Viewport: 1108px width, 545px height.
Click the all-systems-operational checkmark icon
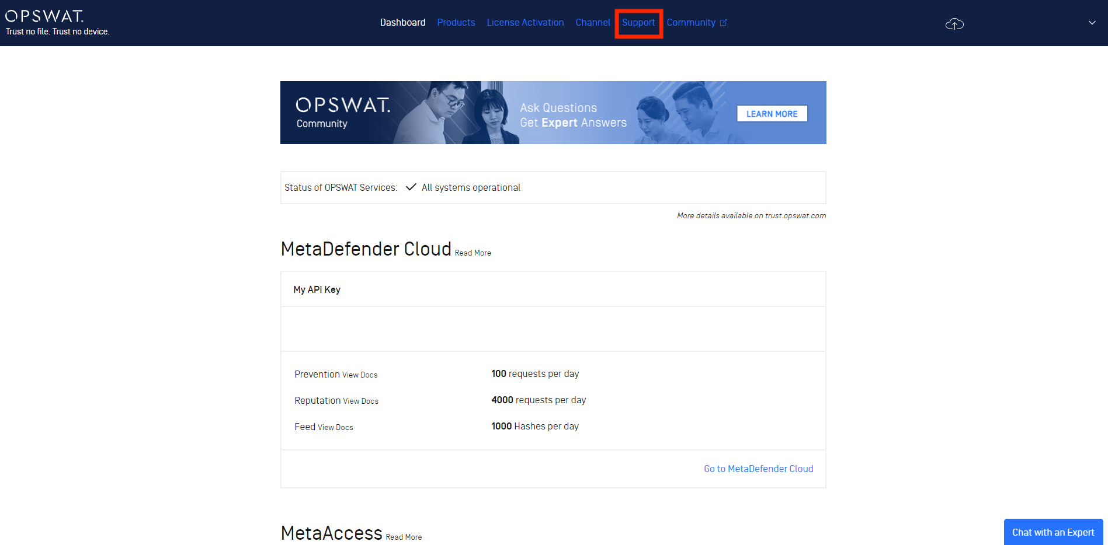pos(411,187)
